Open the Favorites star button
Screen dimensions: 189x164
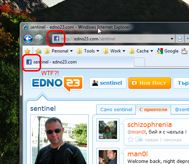click(27, 51)
